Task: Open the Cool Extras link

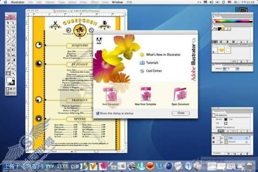Action: (x=154, y=71)
